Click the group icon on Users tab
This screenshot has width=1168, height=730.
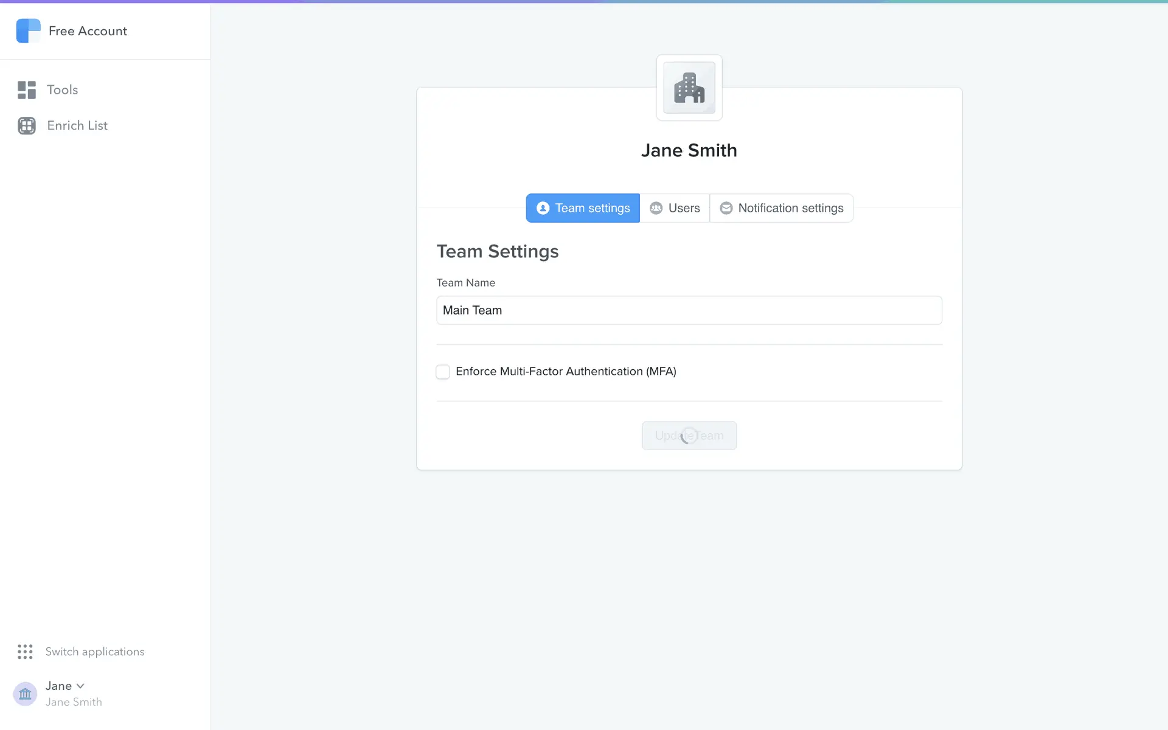(x=656, y=208)
